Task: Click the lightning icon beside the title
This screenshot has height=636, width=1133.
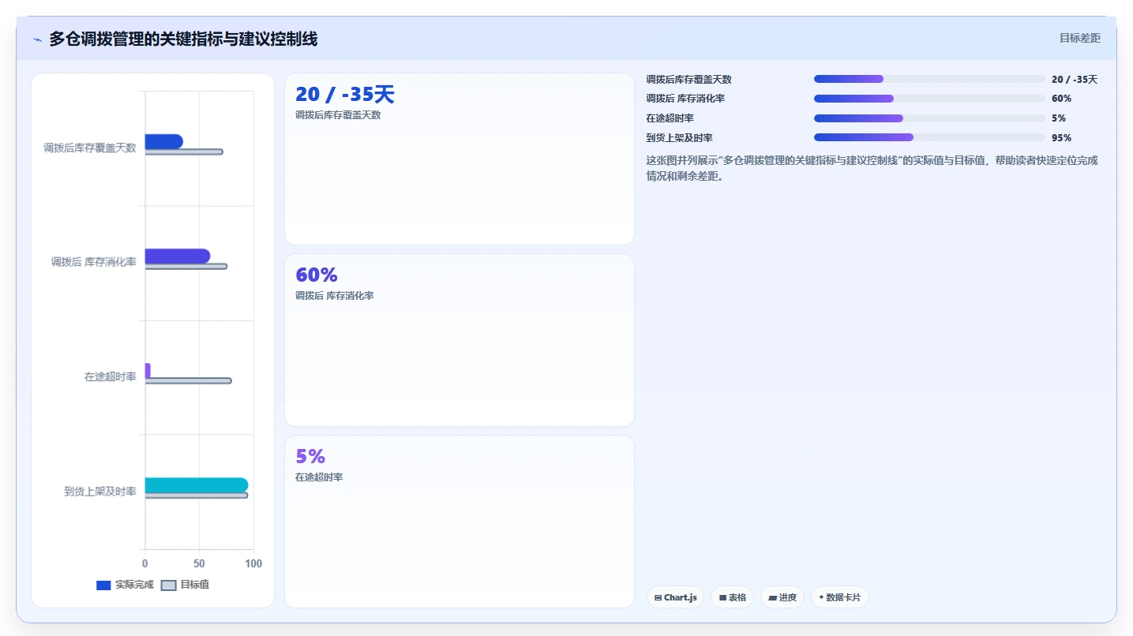Action: pyautogui.click(x=37, y=39)
